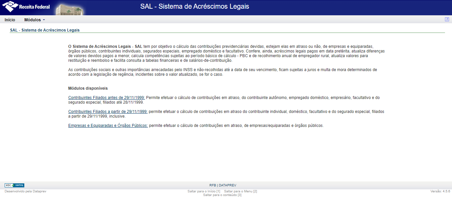The image size is (452, 199).
Task: Open Contribuintes Filiados a partir de 29/11/1999 link
Action: (108, 112)
